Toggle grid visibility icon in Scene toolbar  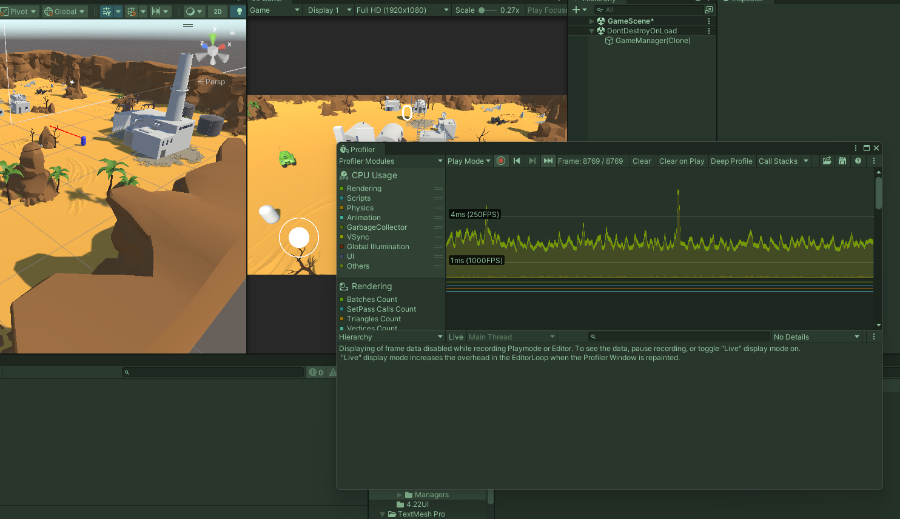pos(107,12)
